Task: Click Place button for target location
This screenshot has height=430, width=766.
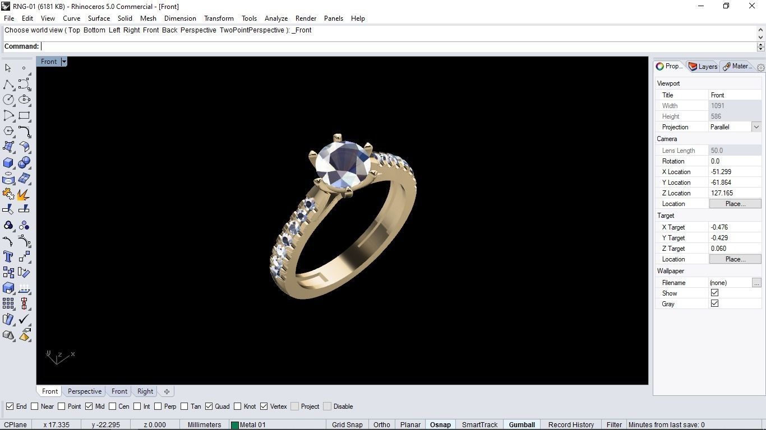Action: tap(735, 259)
